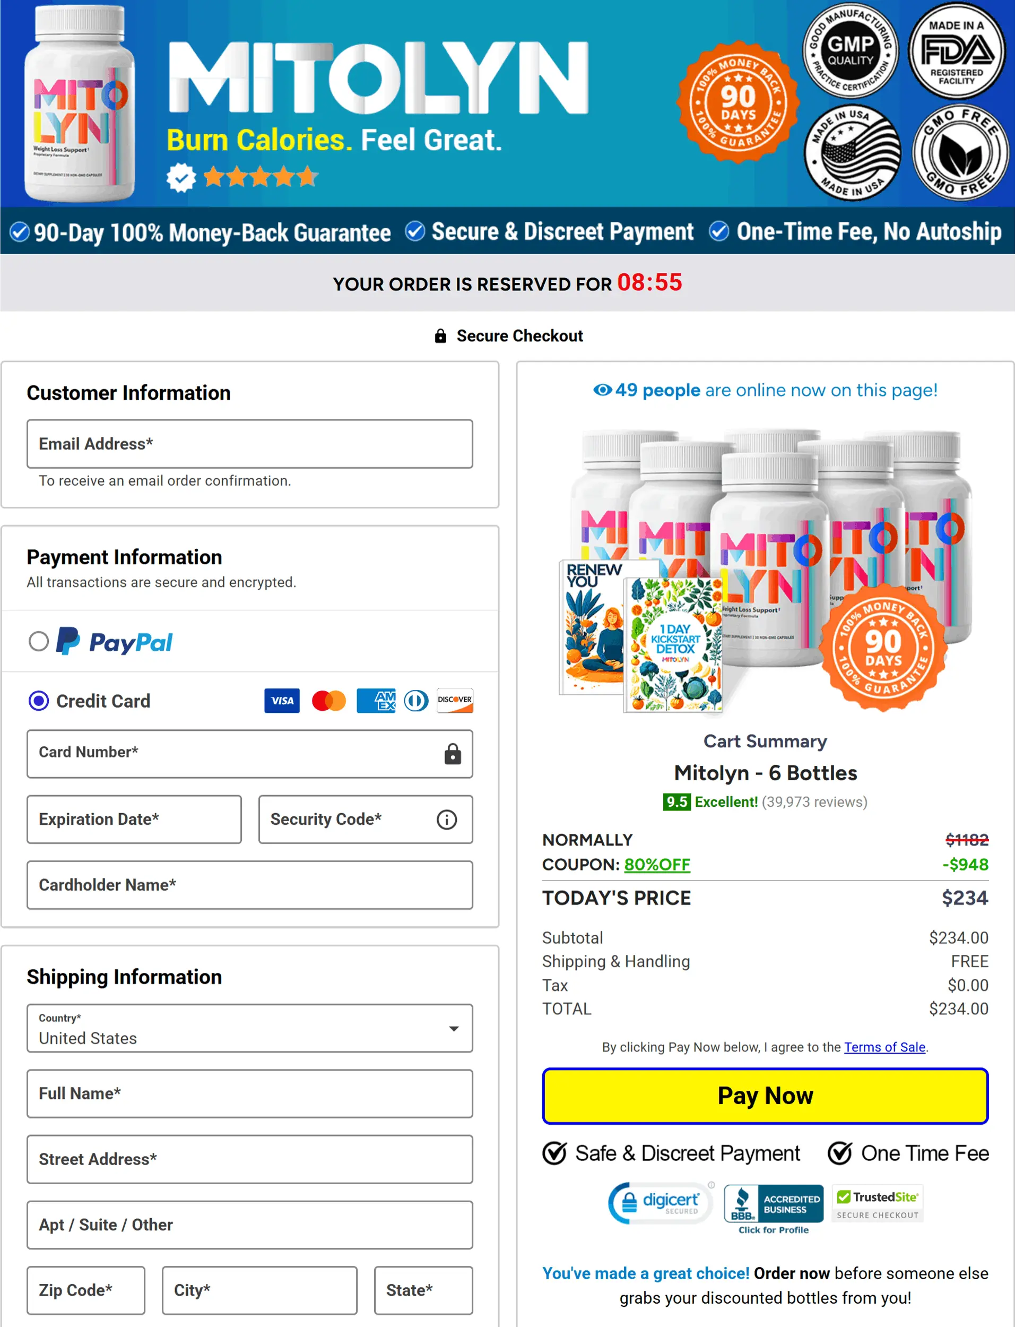Select the PayPal payment option
The height and width of the screenshot is (1327, 1015).
(39, 641)
